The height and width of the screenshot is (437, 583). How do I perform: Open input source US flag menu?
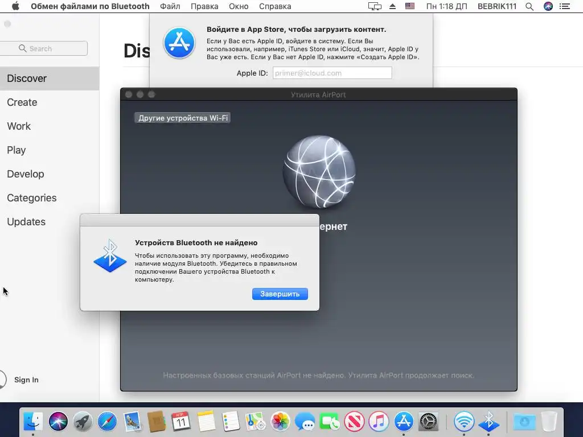pos(410,6)
